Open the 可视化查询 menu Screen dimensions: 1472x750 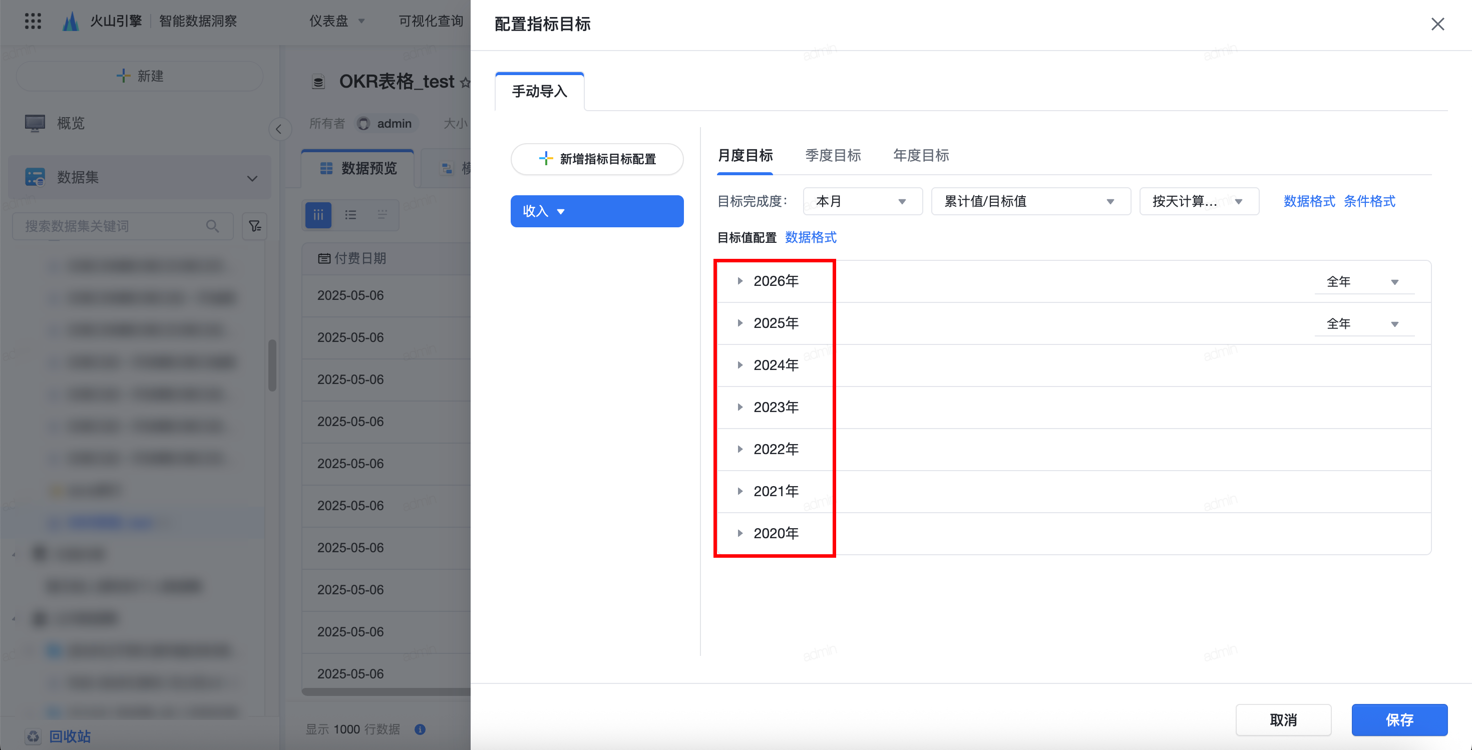pyautogui.click(x=431, y=21)
